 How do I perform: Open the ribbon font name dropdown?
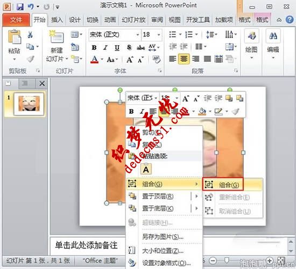[x=138, y=35]
